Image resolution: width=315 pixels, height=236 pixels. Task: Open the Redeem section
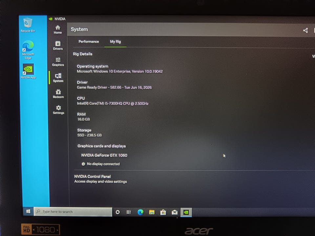(58, 94)
